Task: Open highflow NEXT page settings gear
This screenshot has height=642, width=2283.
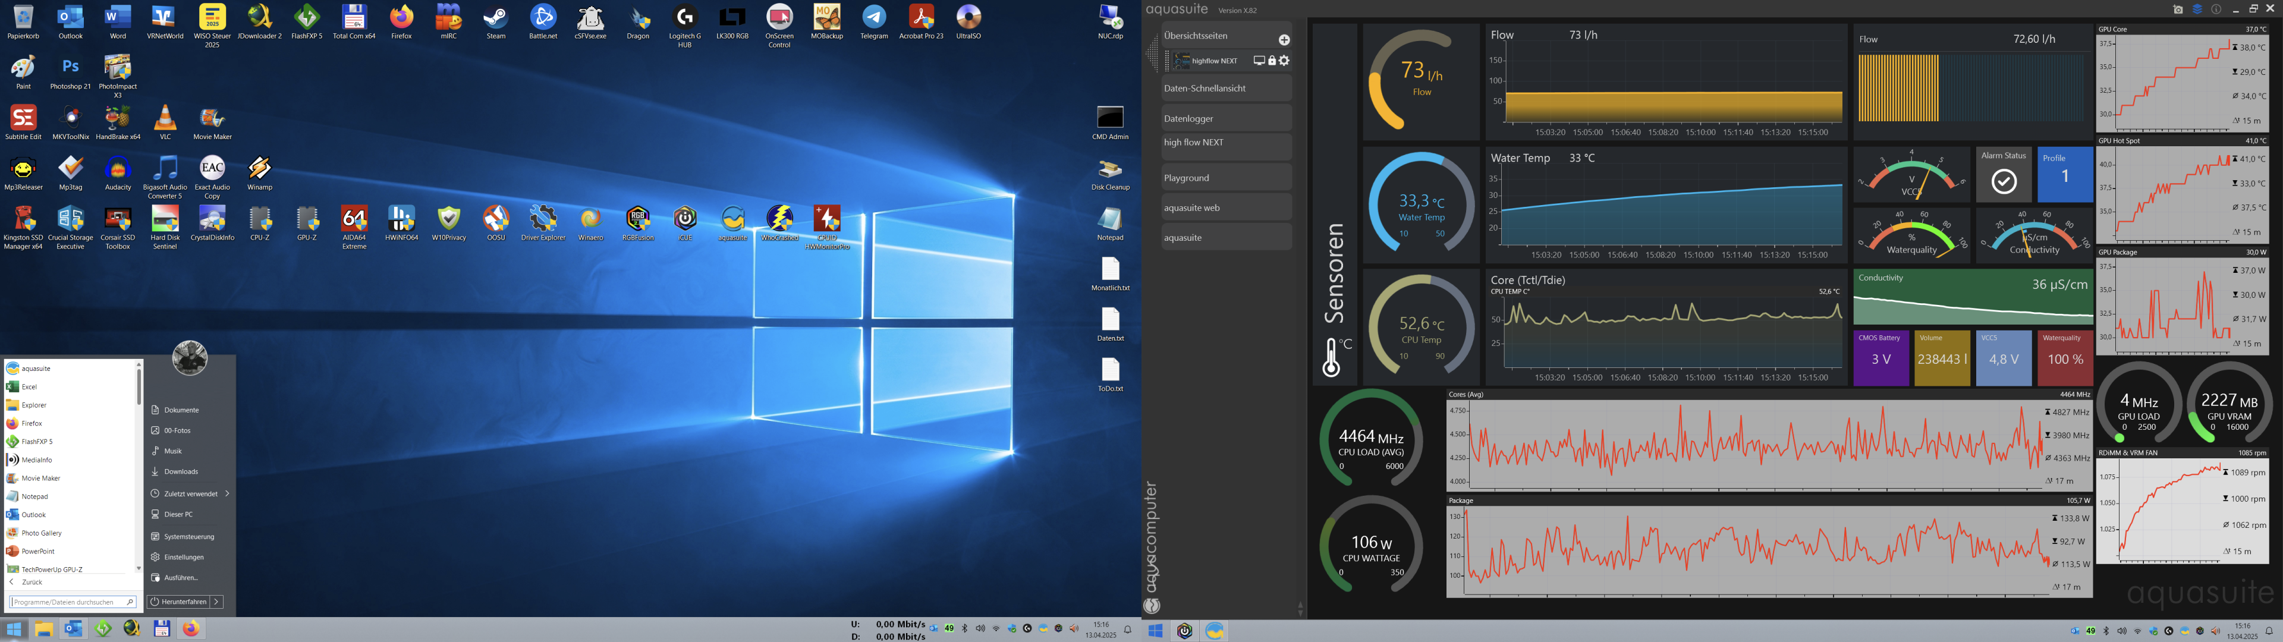Action: coord(1284,61)
